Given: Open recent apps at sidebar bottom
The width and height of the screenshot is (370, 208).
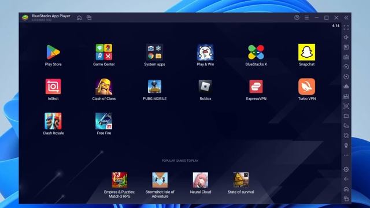Looking at the screenshot, I should click(346, 199).
